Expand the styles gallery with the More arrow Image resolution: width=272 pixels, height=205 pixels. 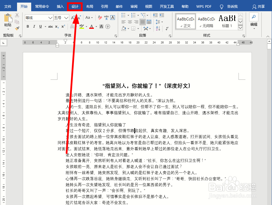pyautogui.click(x=240, y=27)
